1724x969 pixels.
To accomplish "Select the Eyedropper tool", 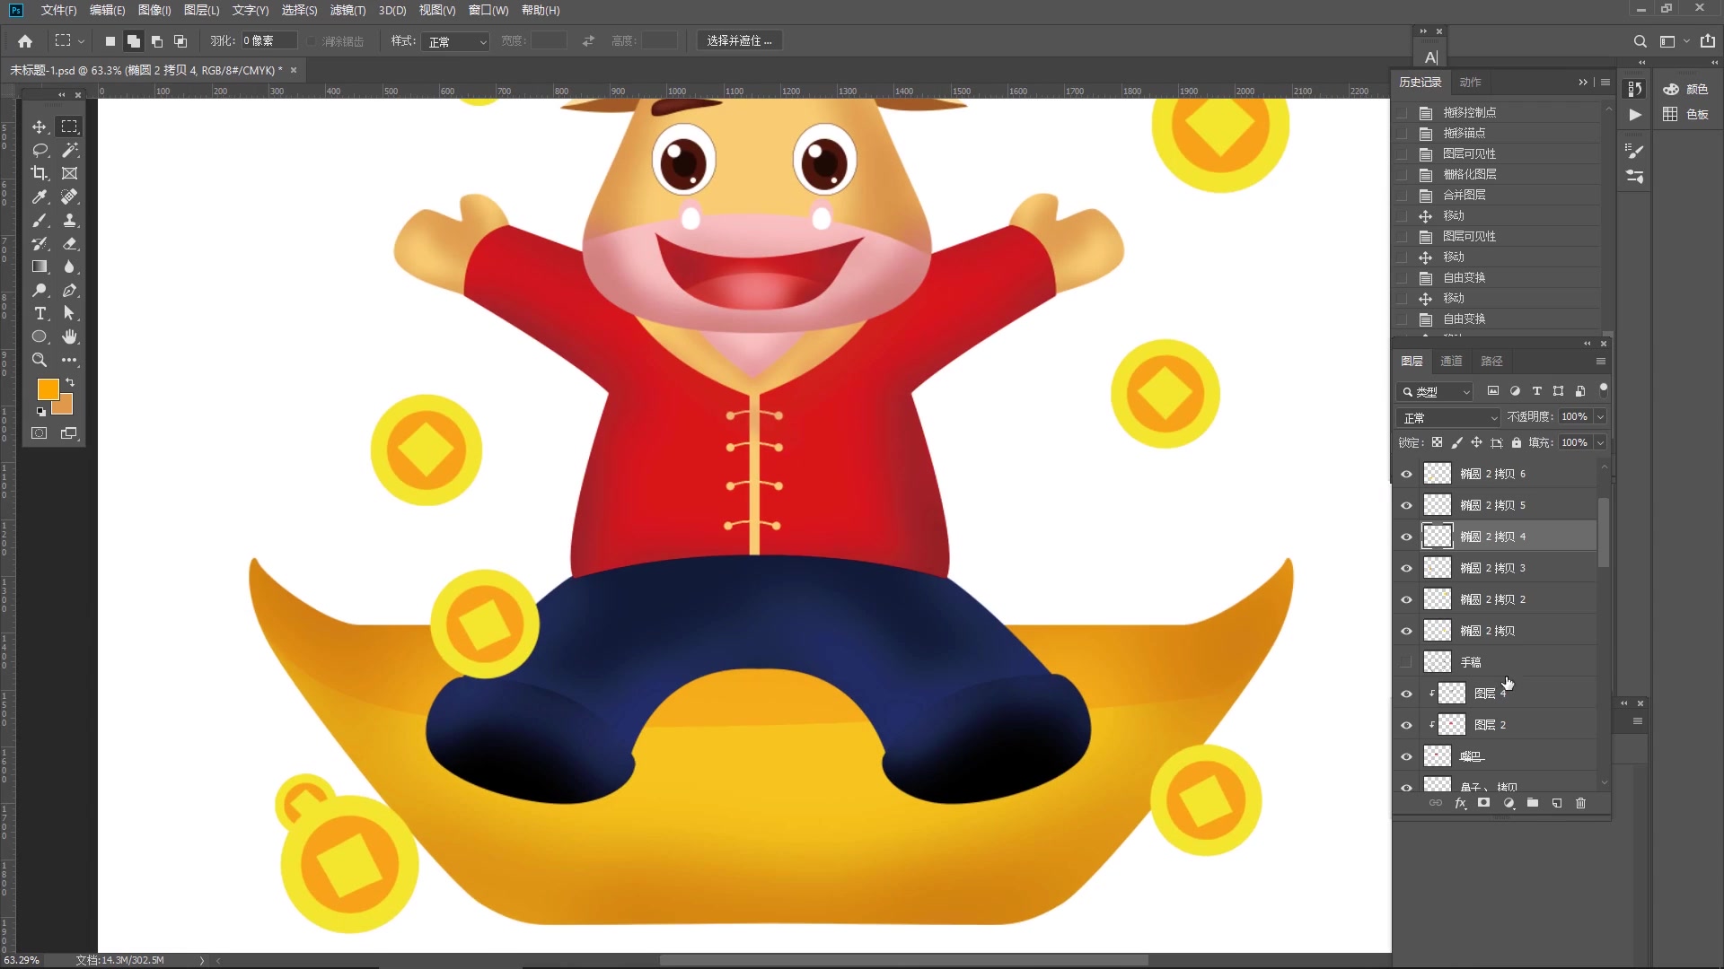I will click(40, 196).
